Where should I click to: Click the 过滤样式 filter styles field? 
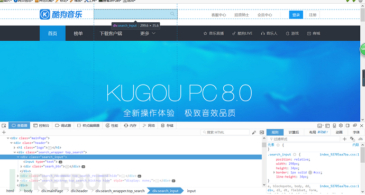[x=303, y=139]
